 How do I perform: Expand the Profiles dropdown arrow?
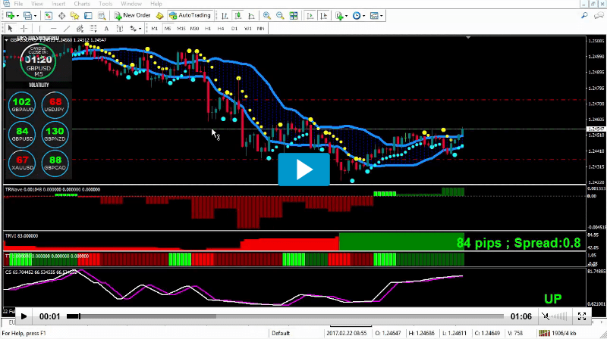point(35,16)
